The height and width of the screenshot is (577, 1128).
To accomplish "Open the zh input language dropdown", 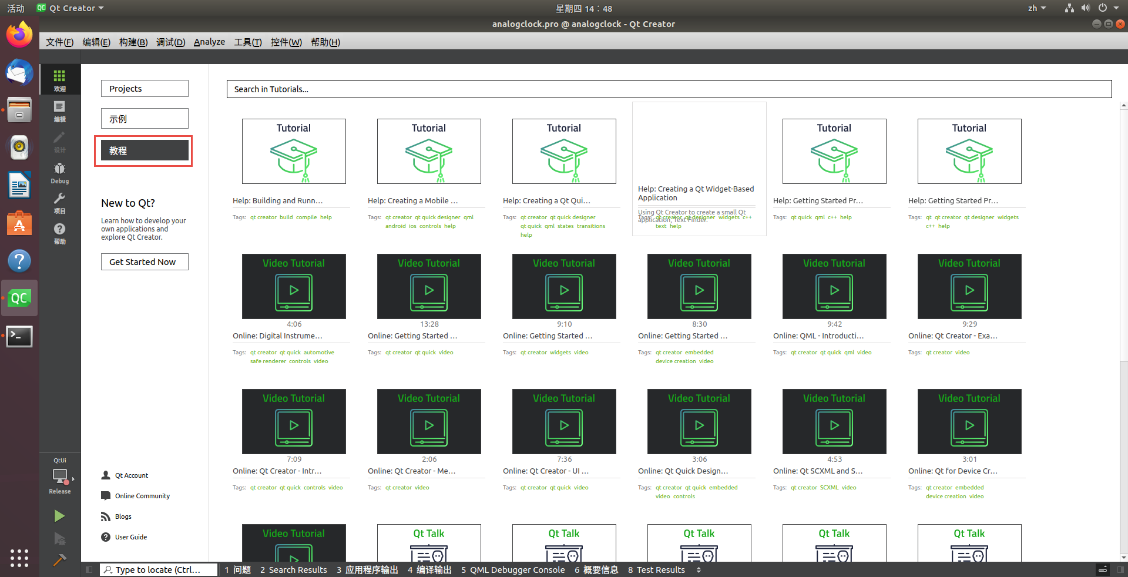I will point(1037,8).
